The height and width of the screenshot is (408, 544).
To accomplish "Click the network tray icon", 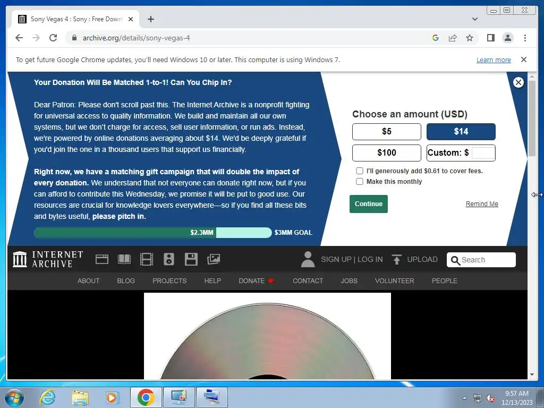I will [478, 398].
